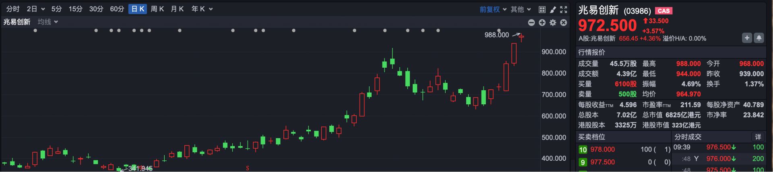Set a price alert with bell icon

click(x=759, y=38)
